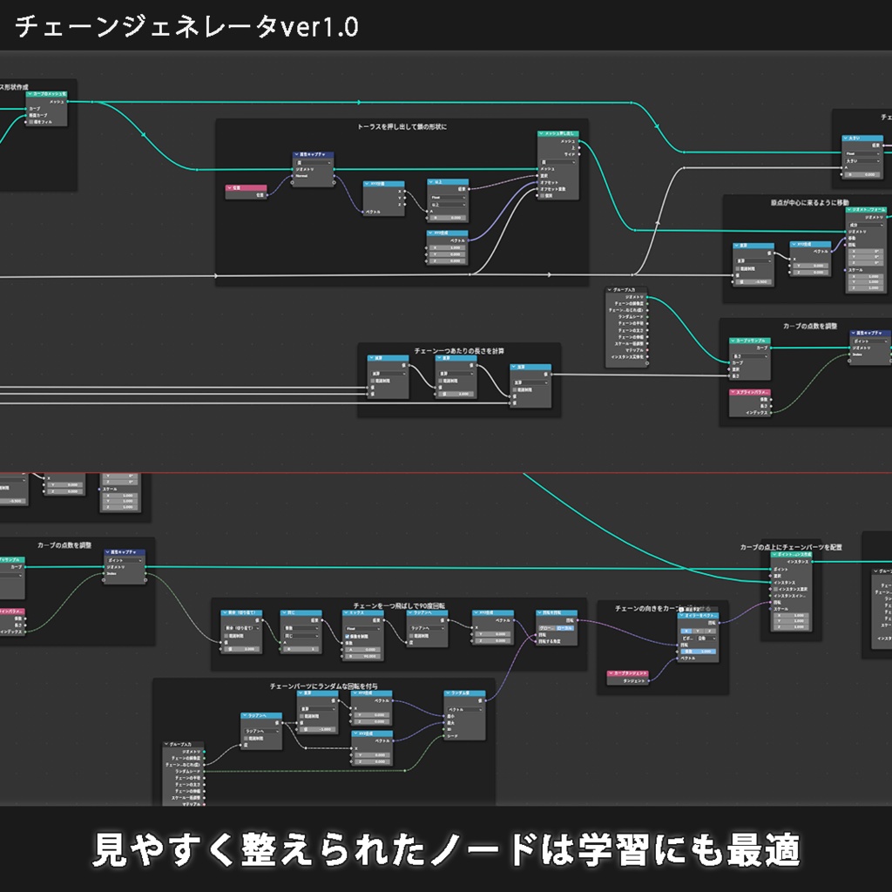Switch rotation space to グローバル on 回転を回転 node
The height and width of the screenshot is (892, 892).
click(x=547, y=626)
